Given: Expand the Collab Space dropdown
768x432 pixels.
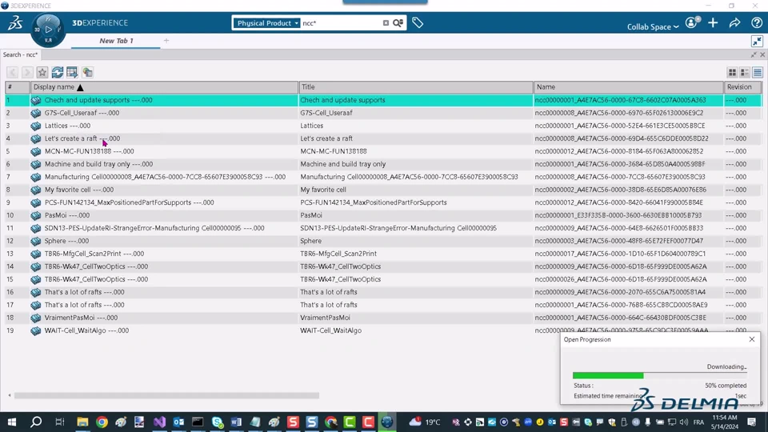Looking at the screenshot, I should click(x=653, y=26).
